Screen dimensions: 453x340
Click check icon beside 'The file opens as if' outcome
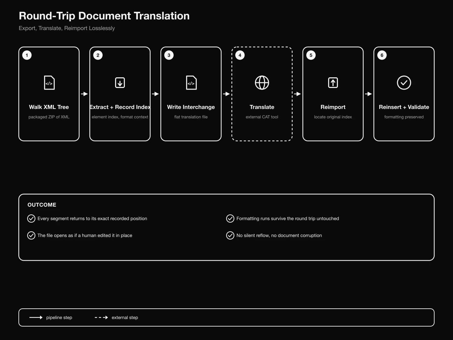coord(31,235)
